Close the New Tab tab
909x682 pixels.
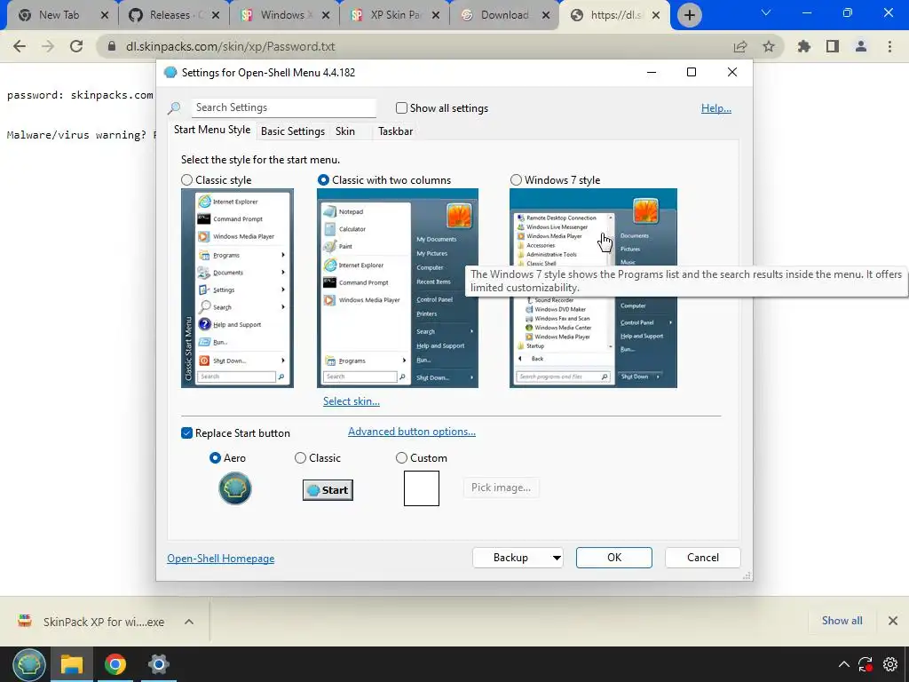tap(105, 15)
